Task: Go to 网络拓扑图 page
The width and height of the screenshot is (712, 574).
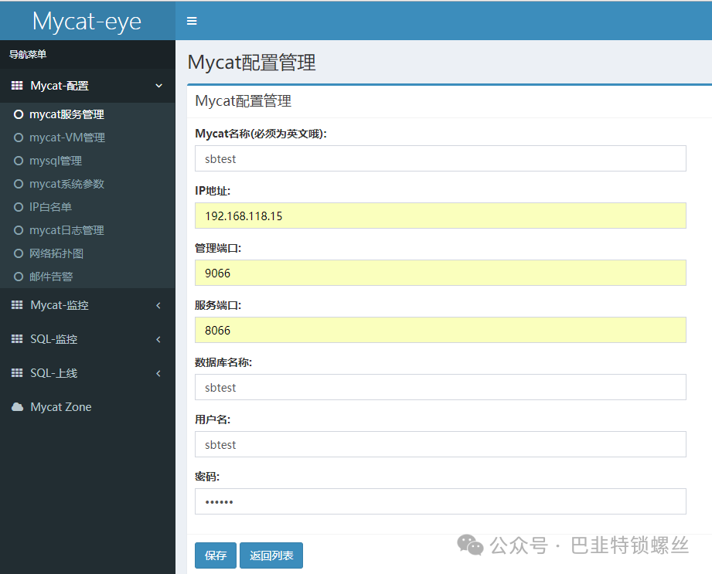Action: [56, 253]
